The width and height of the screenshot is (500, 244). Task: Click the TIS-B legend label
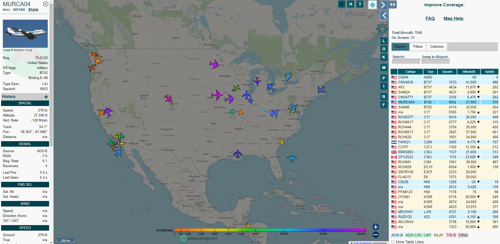point(451,235)
